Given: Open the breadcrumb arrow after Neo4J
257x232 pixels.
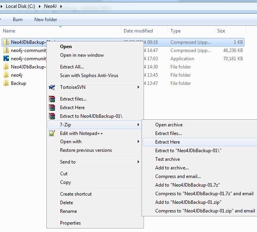Looking at the screenshot, I should click(61, 6).
